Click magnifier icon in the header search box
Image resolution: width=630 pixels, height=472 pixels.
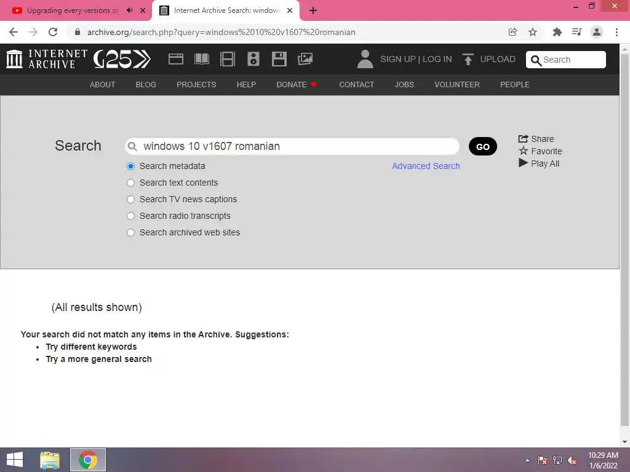click(x=536, y=60)
